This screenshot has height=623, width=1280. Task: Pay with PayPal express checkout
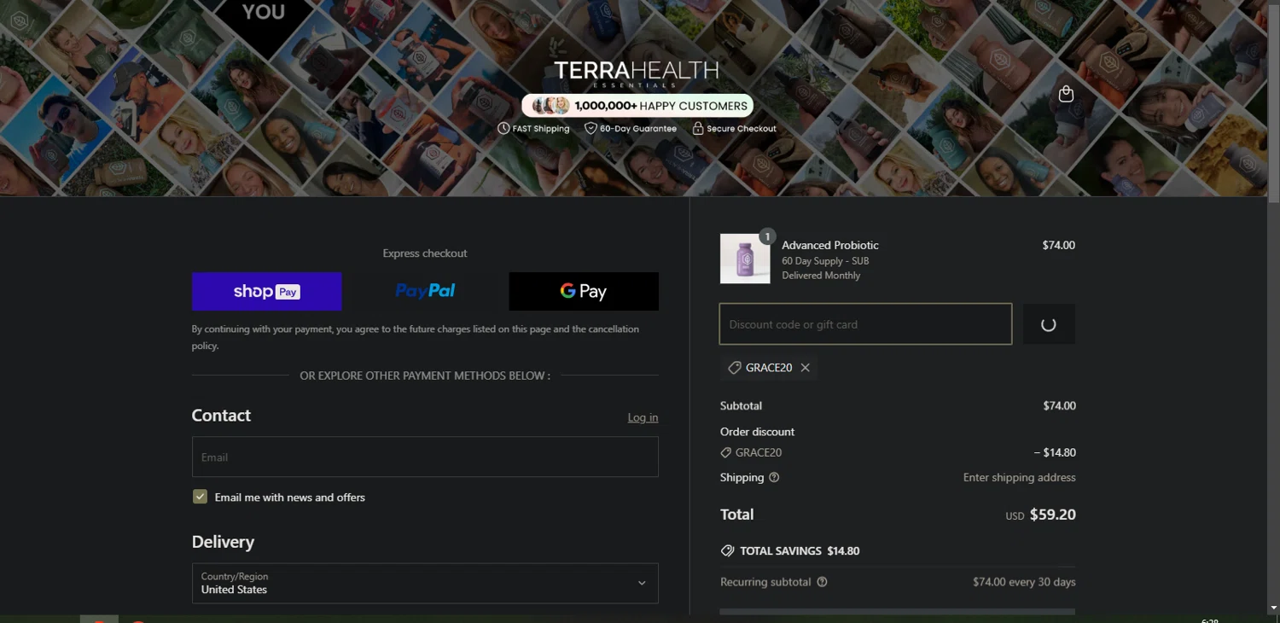tap(425, 292)
